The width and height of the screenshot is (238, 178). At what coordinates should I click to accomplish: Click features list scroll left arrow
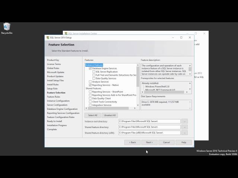pyautogui.click(x=86, y=108)
